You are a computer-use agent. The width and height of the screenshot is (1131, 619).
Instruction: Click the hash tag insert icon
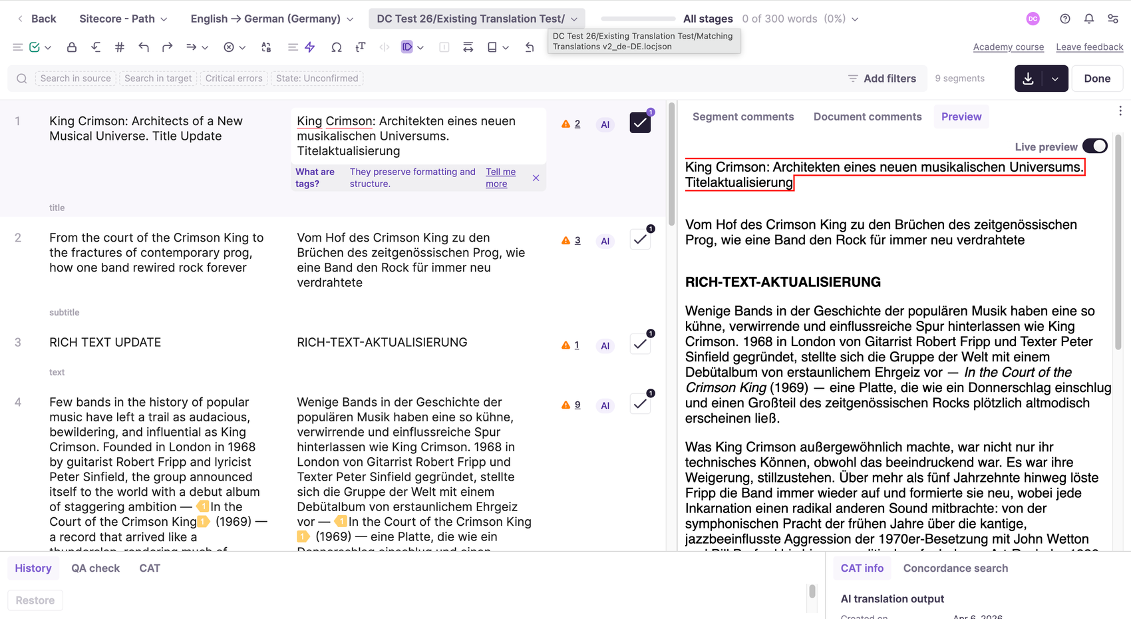click(x=120, y=47)
